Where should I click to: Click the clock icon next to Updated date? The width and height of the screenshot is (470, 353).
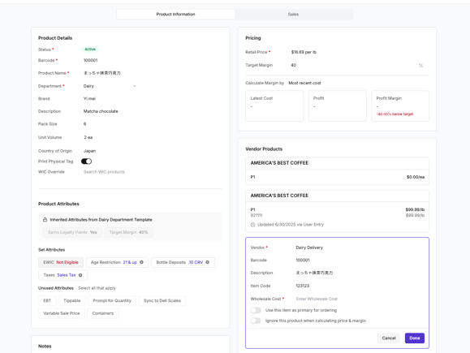(x=252, y=225)
